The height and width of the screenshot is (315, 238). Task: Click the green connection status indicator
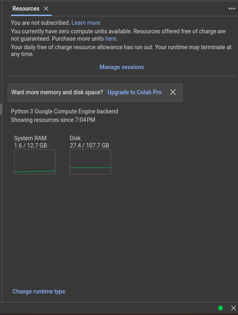click(221, 308)
